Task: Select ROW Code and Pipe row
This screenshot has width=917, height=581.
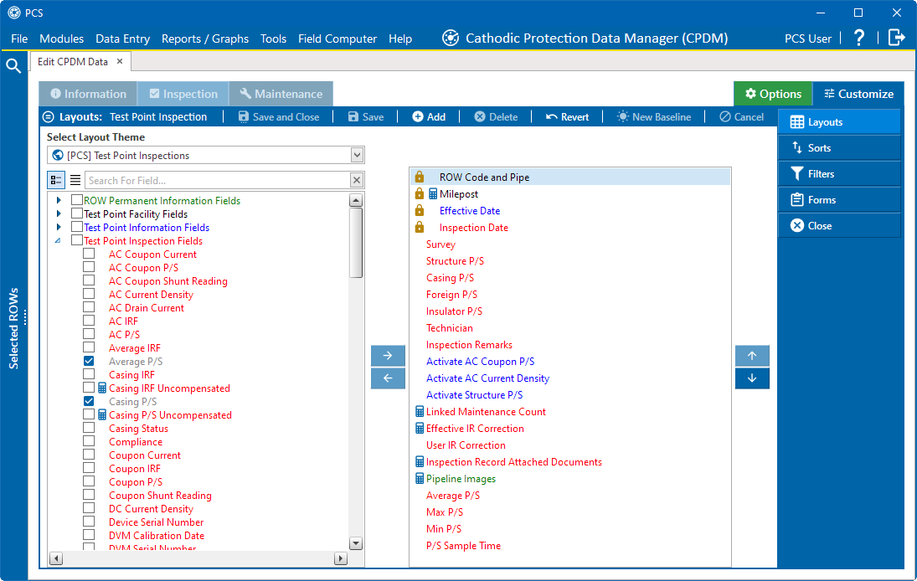Action: [571, 177]
